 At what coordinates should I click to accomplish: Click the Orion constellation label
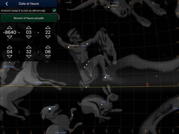[x=84, y=46]
